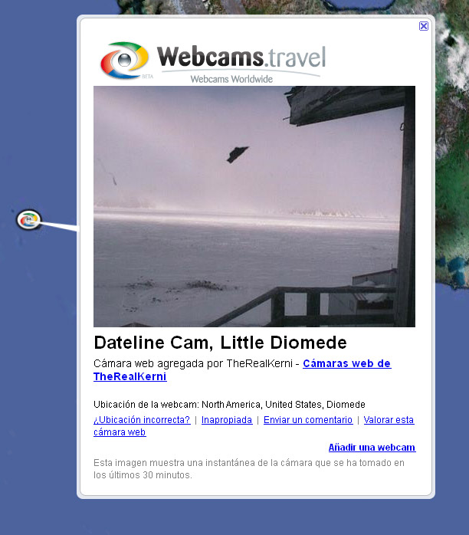Click the blue lake above the balloon

click(x=358, y=4)
